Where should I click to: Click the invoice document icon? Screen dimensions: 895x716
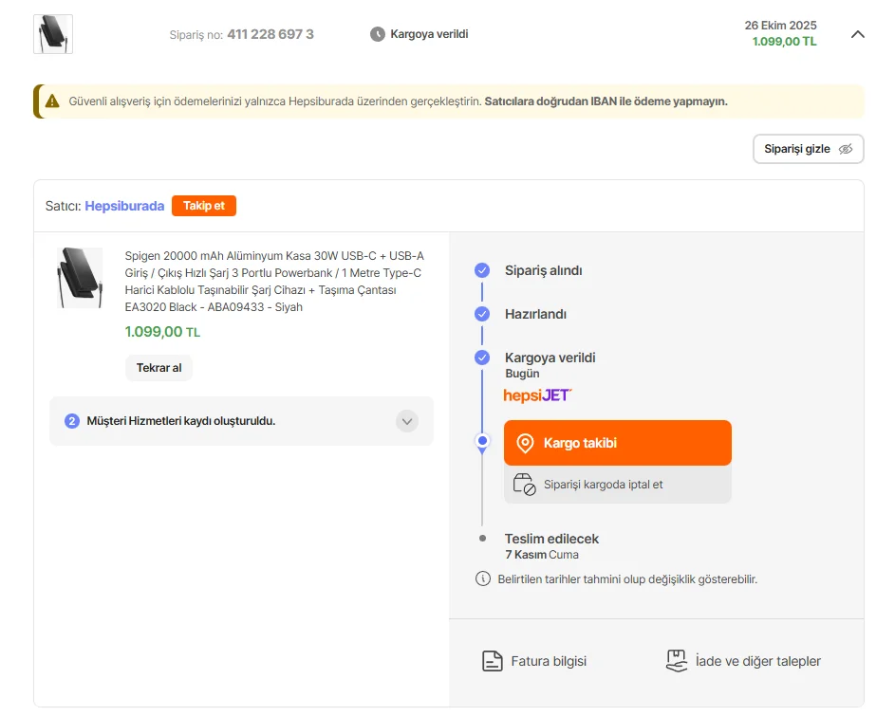pyautogui.click(x=492, y=661)
